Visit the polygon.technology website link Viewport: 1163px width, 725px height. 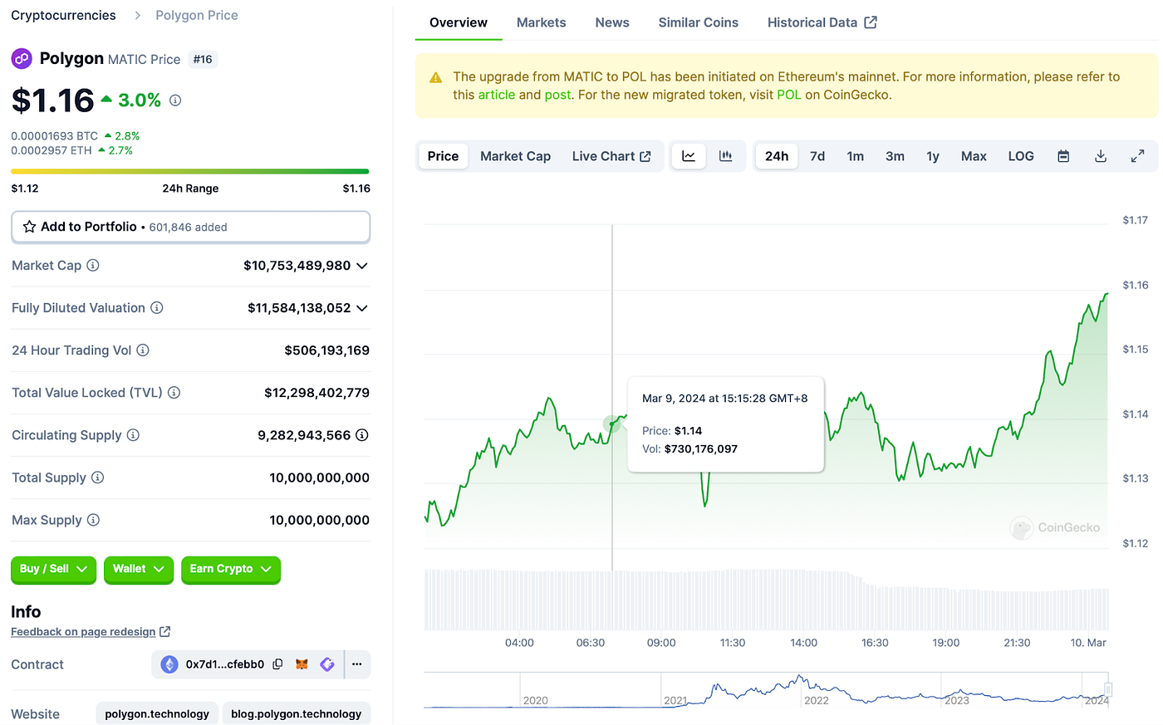coord(156,713)
